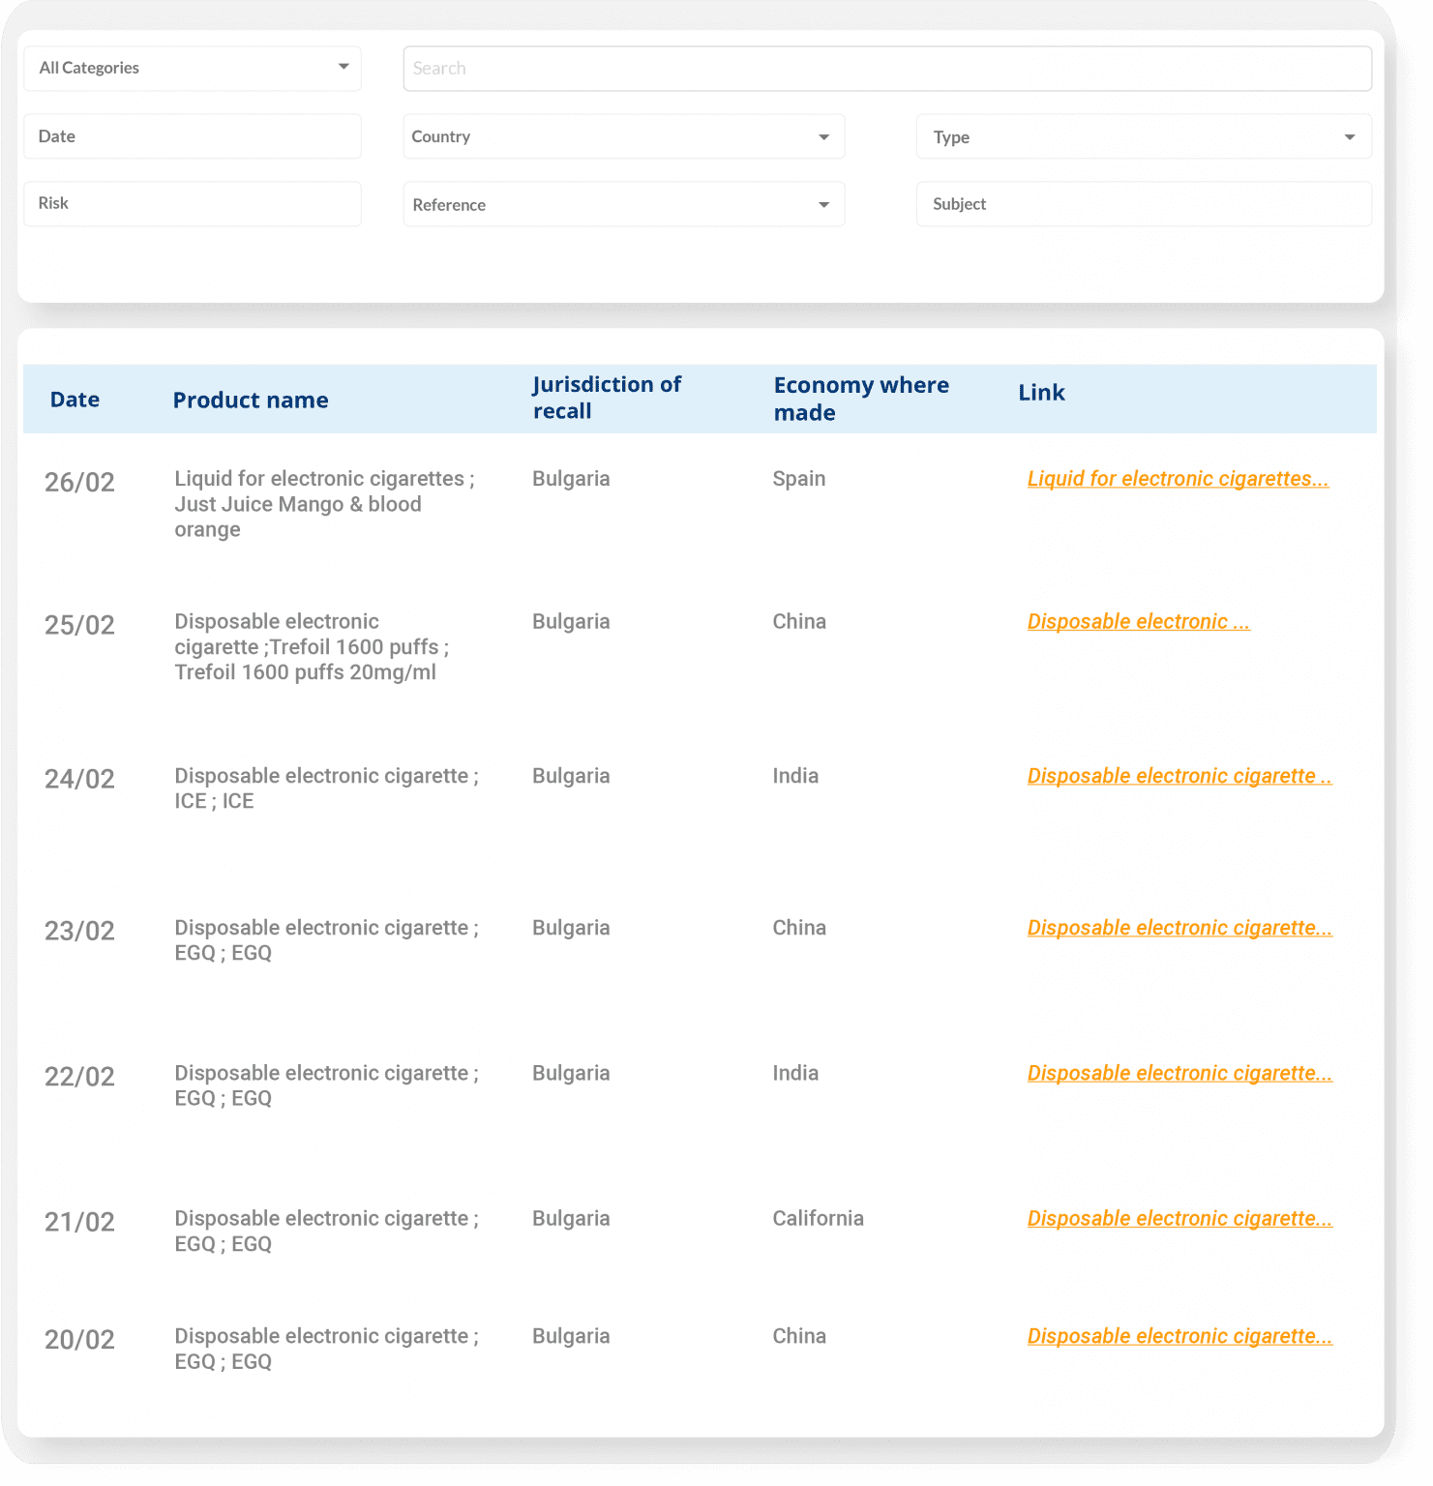Open the Liquid for electronic cigarettes link
This screenshot has width=1433, height=1486.
(x=1177, y=479)
